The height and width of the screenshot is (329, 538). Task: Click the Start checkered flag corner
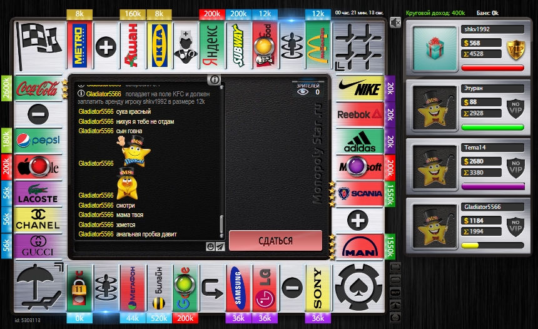(x=37, y=46)
